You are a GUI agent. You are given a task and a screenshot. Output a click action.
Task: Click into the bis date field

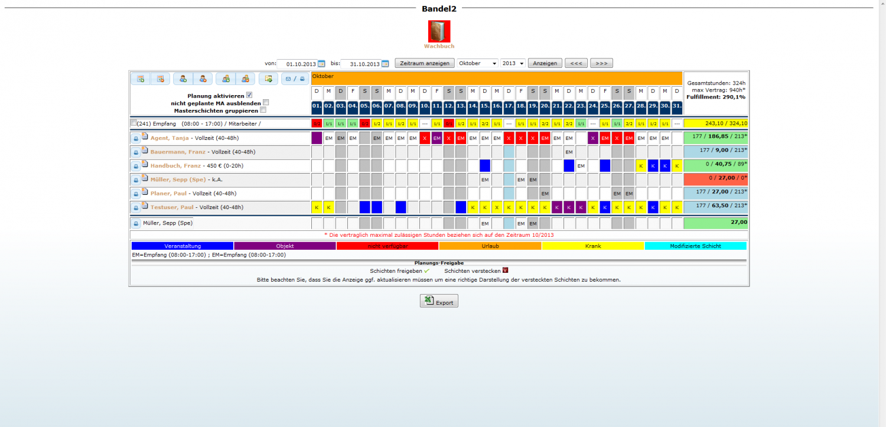tap(360, 64)
